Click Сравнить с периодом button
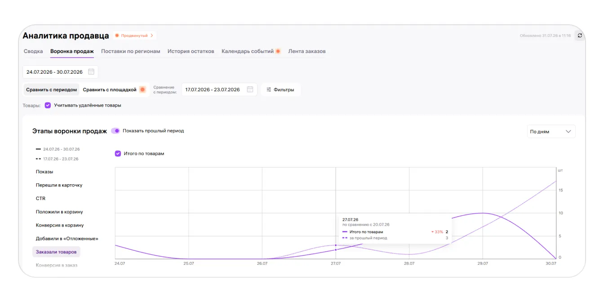Image resolution: width=604 pixels, height=302 pixels. tap(51, 89)
